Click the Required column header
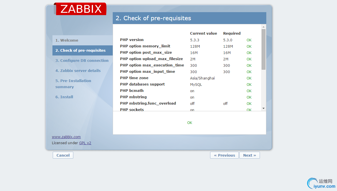The height and width of the screenshot is (191, 337). click(232, 34)
